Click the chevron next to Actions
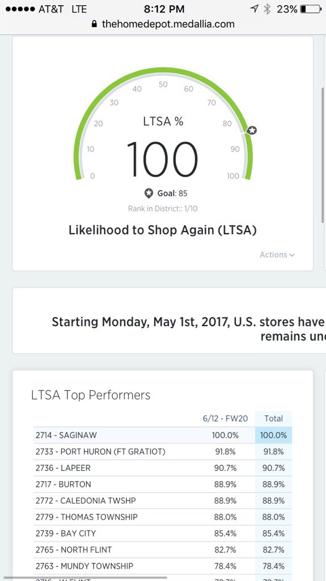This screenshot has height=581, width=326. [292, 255]
